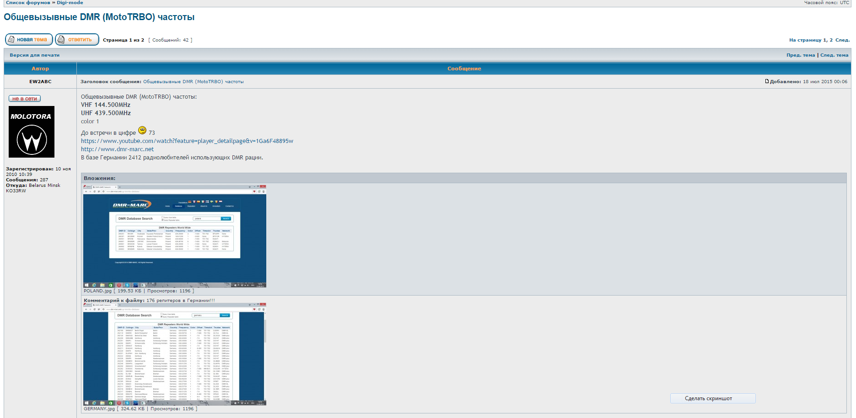Navigate to 'Пред. тема' previous topic
This screenshot has height=418, width=856.
pyautogui.click(x=801, y=55)
